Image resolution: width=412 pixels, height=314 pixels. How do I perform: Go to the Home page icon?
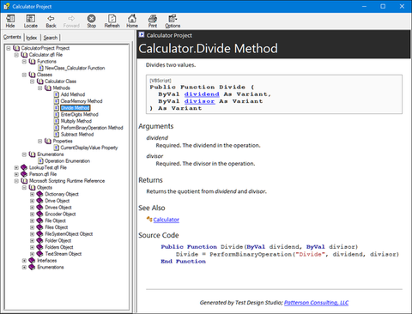click(132, 21)
